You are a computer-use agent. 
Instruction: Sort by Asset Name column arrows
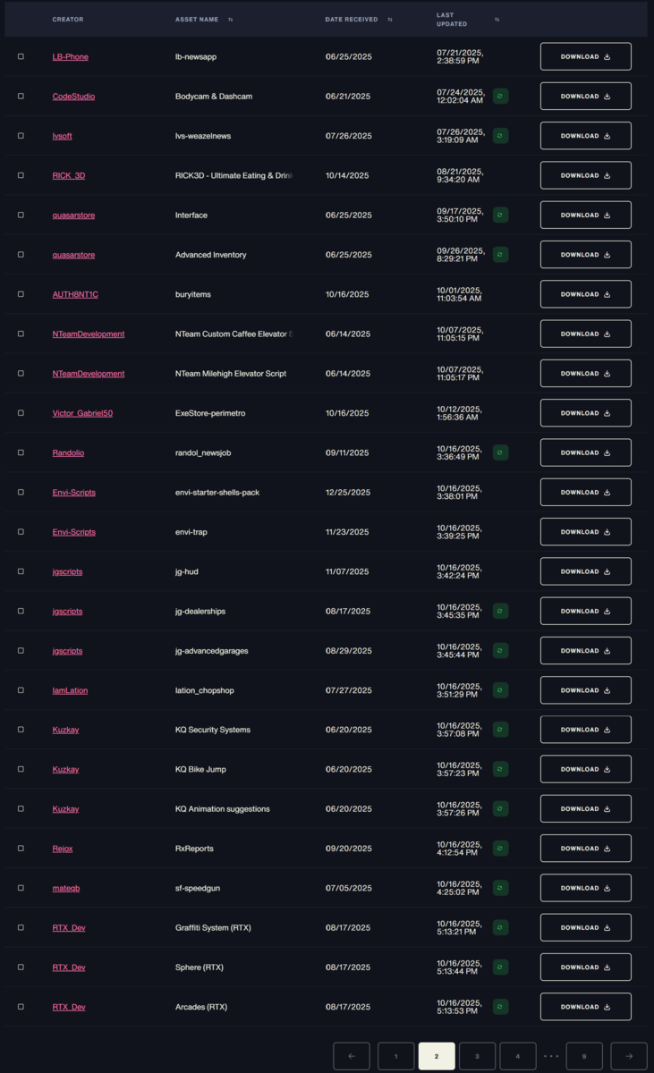coord(231,19)
